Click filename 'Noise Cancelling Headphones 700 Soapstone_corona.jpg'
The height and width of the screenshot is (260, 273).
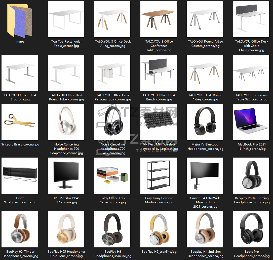pos(66,148)
